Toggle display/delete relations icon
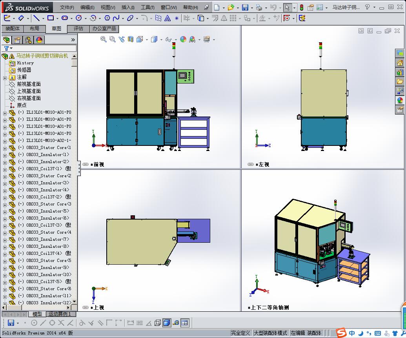406x338 pixels. point(262,18)
